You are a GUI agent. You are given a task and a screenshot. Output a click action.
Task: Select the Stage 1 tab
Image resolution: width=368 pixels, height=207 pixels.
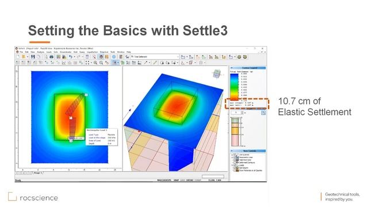point(38,173)
